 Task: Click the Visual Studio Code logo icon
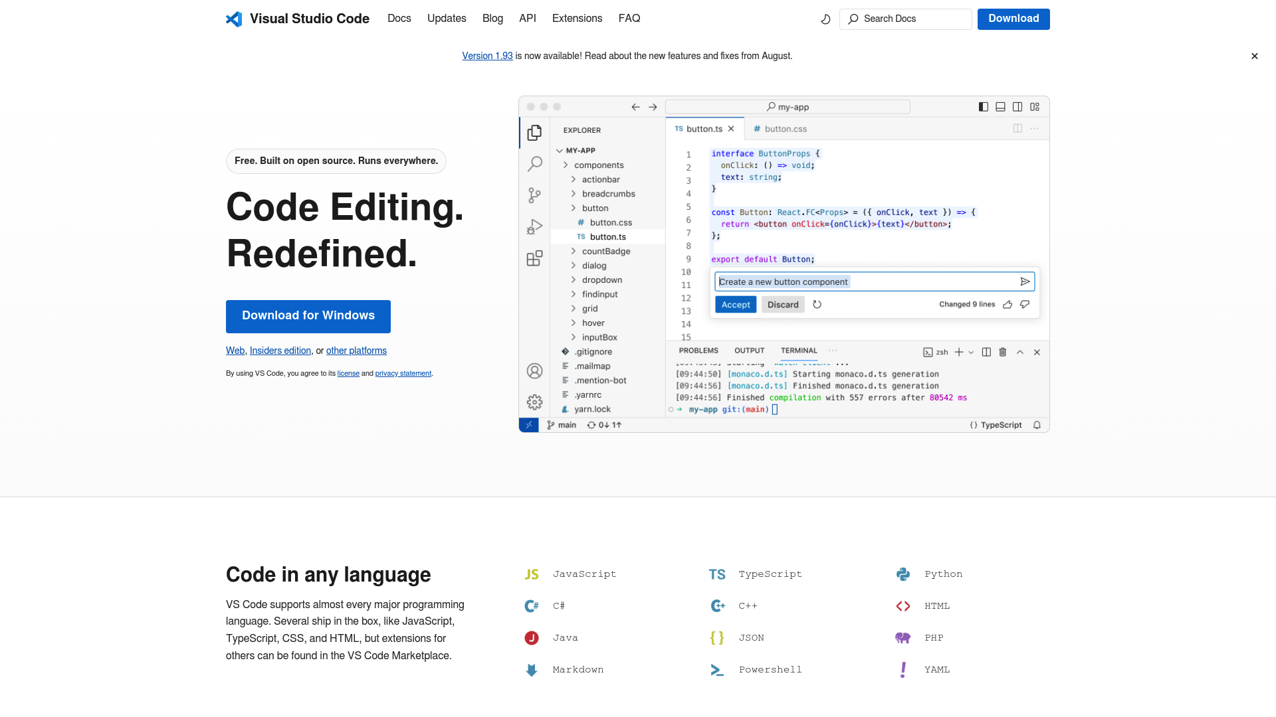(234, 19)
